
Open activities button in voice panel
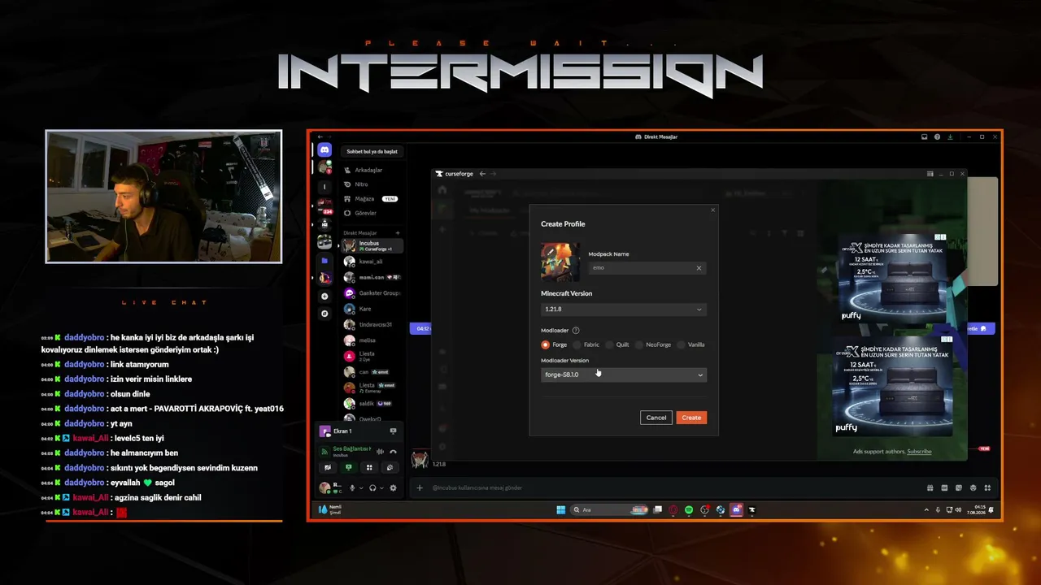tap(369, 467)
